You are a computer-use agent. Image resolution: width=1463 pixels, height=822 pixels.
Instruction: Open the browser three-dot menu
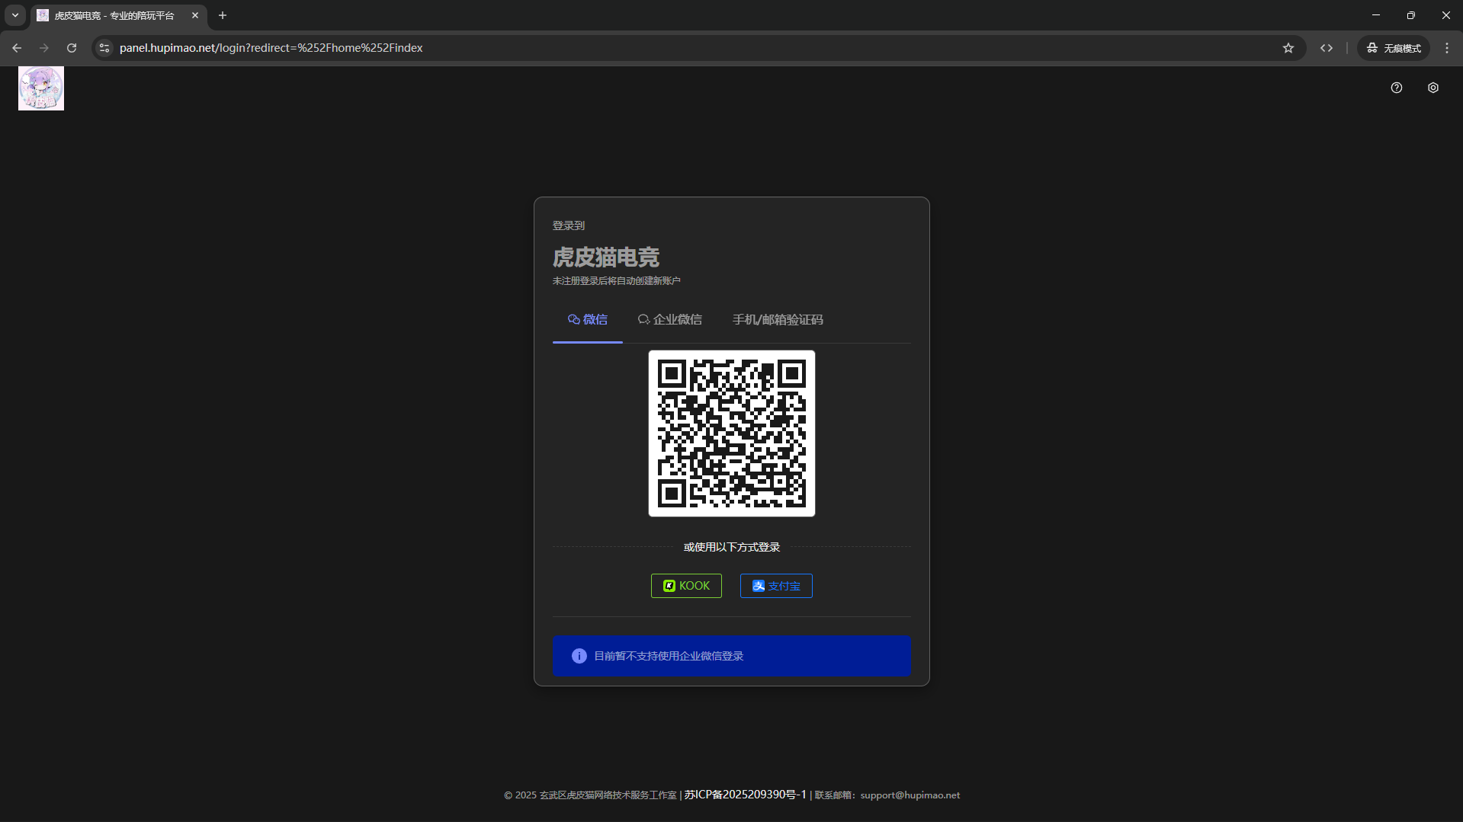(x=1446, y=48)
